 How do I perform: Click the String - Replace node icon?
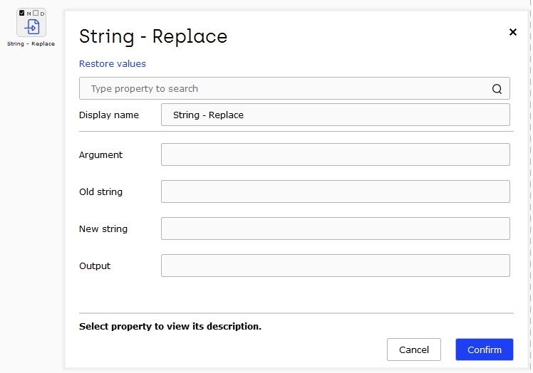pyautogui.click(x=31, y=26)
